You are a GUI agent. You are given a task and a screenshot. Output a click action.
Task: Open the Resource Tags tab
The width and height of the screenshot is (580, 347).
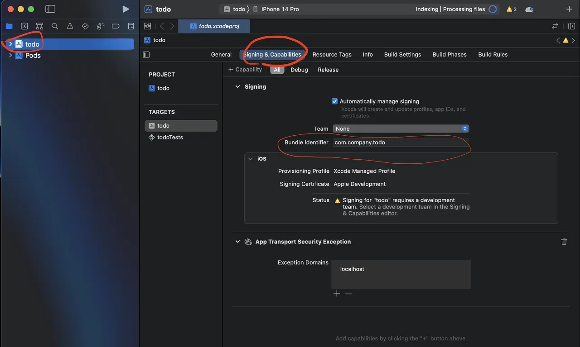tap(332, 55)
